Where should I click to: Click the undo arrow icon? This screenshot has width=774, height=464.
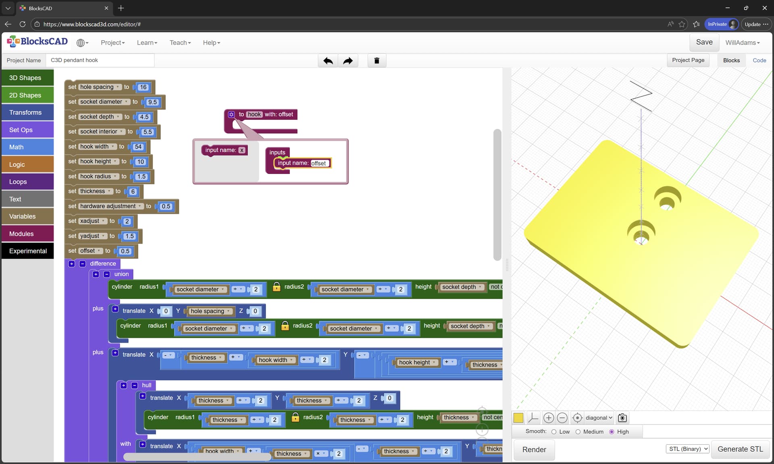coord(328,61)
